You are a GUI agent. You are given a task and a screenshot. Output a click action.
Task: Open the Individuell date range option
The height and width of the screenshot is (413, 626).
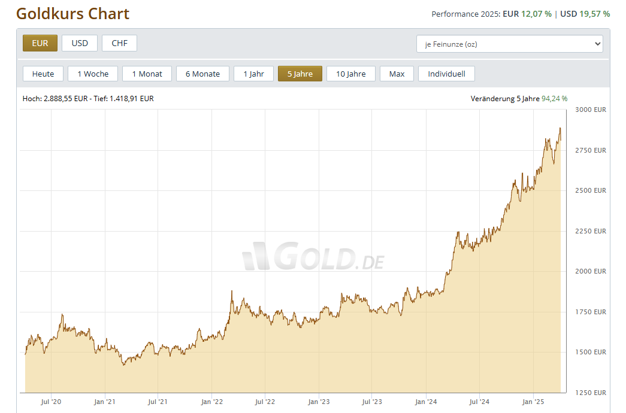[x=446, y=74]
